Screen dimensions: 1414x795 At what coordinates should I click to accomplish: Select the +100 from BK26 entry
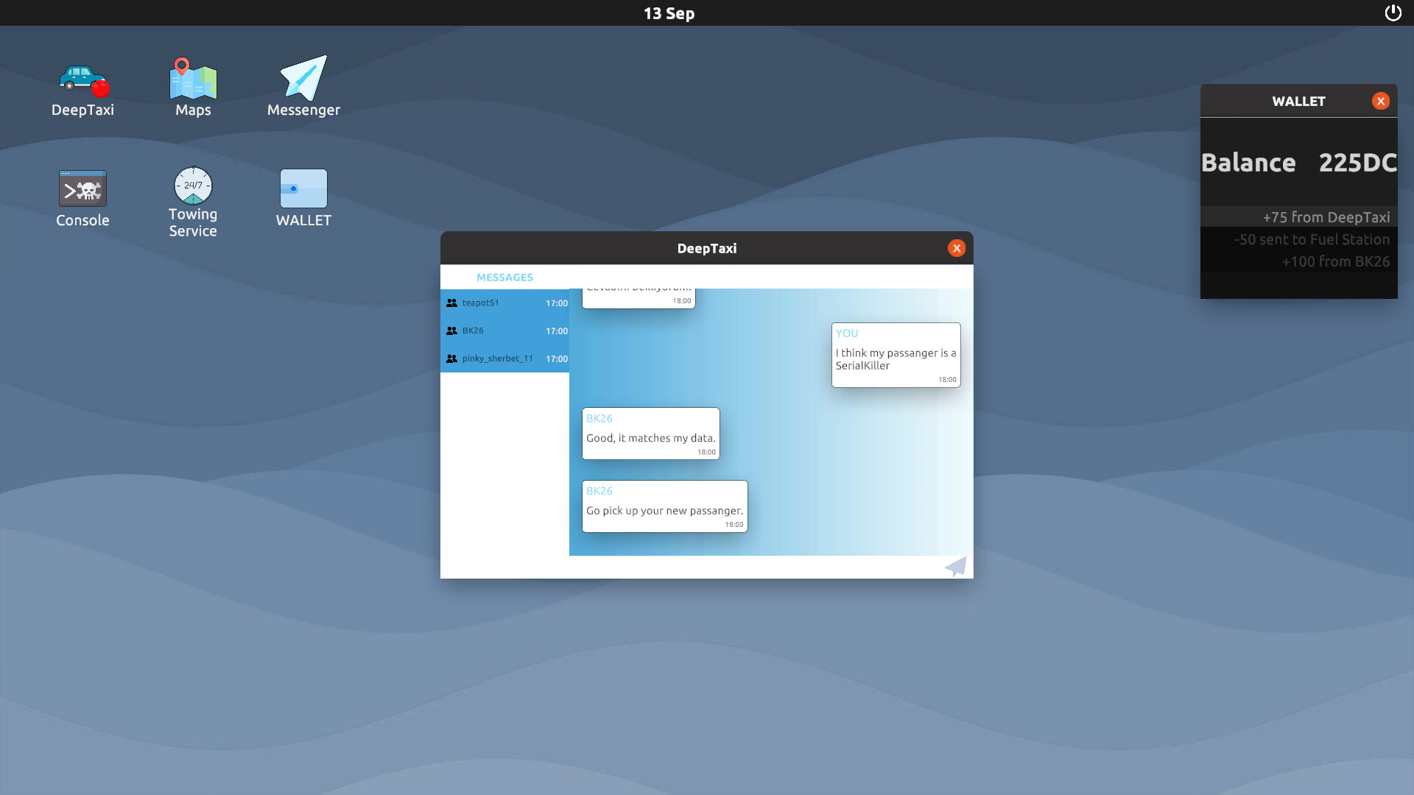coord(1335,261)
